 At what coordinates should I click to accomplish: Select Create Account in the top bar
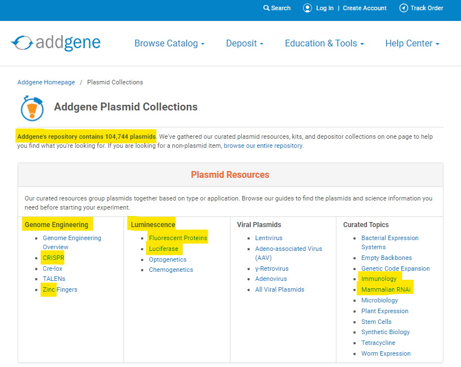365,8
